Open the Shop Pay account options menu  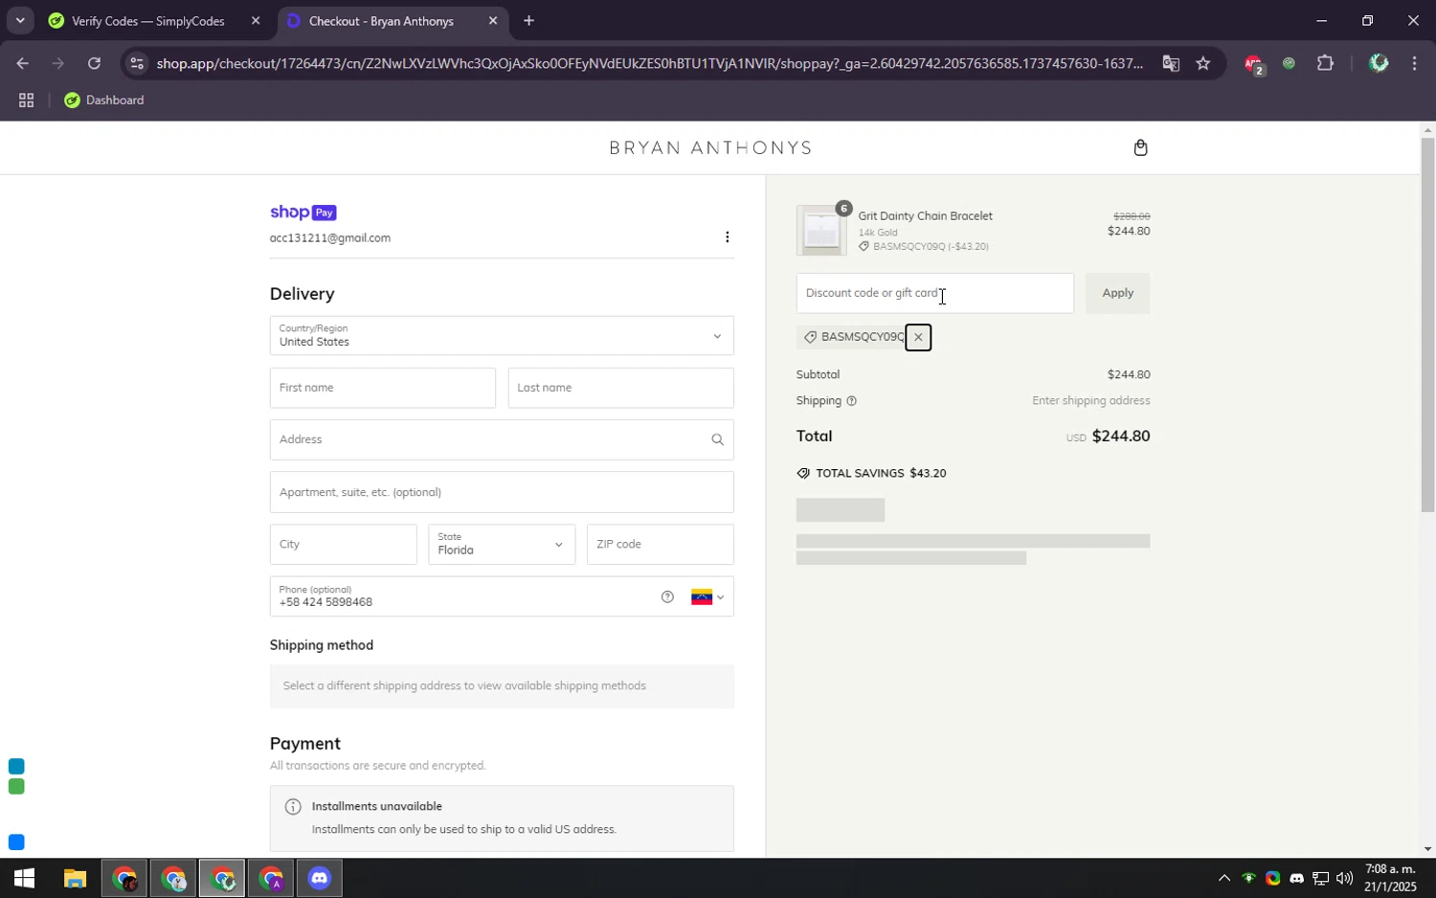[727, 237]
